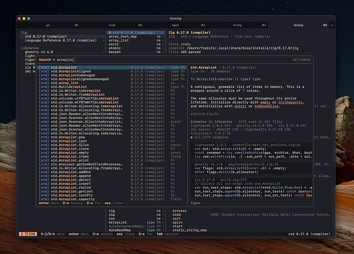The image size is (354, 254).
Task: Select std.ArrayList.items result
Action: (x=112, y=157)
